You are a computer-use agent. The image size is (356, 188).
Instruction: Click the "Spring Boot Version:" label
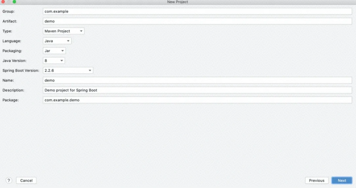21,70
